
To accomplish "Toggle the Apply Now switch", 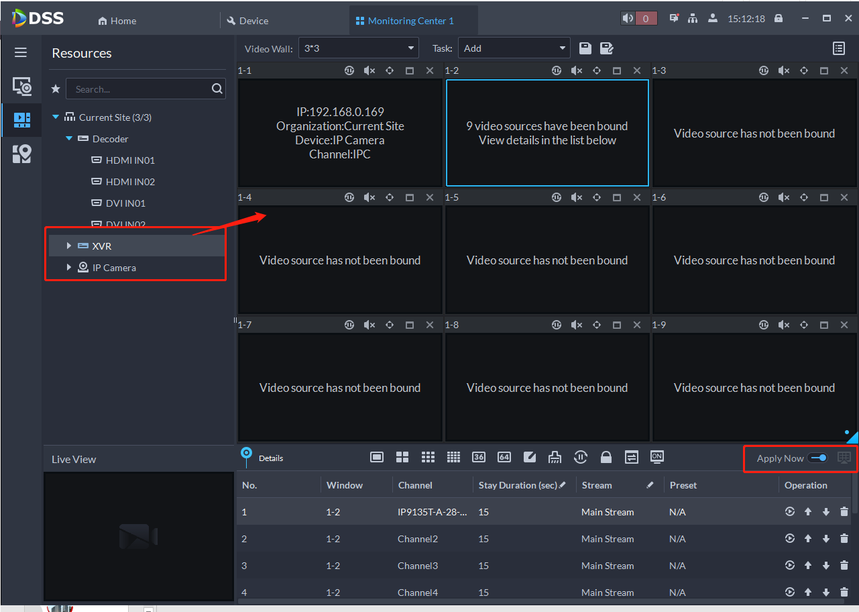I will 818,458.
